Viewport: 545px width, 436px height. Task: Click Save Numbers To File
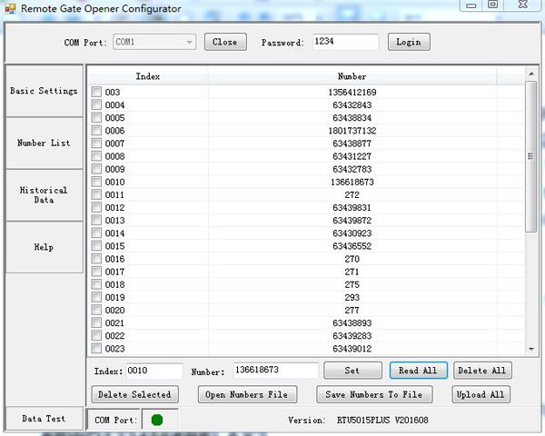pos(374,394)
